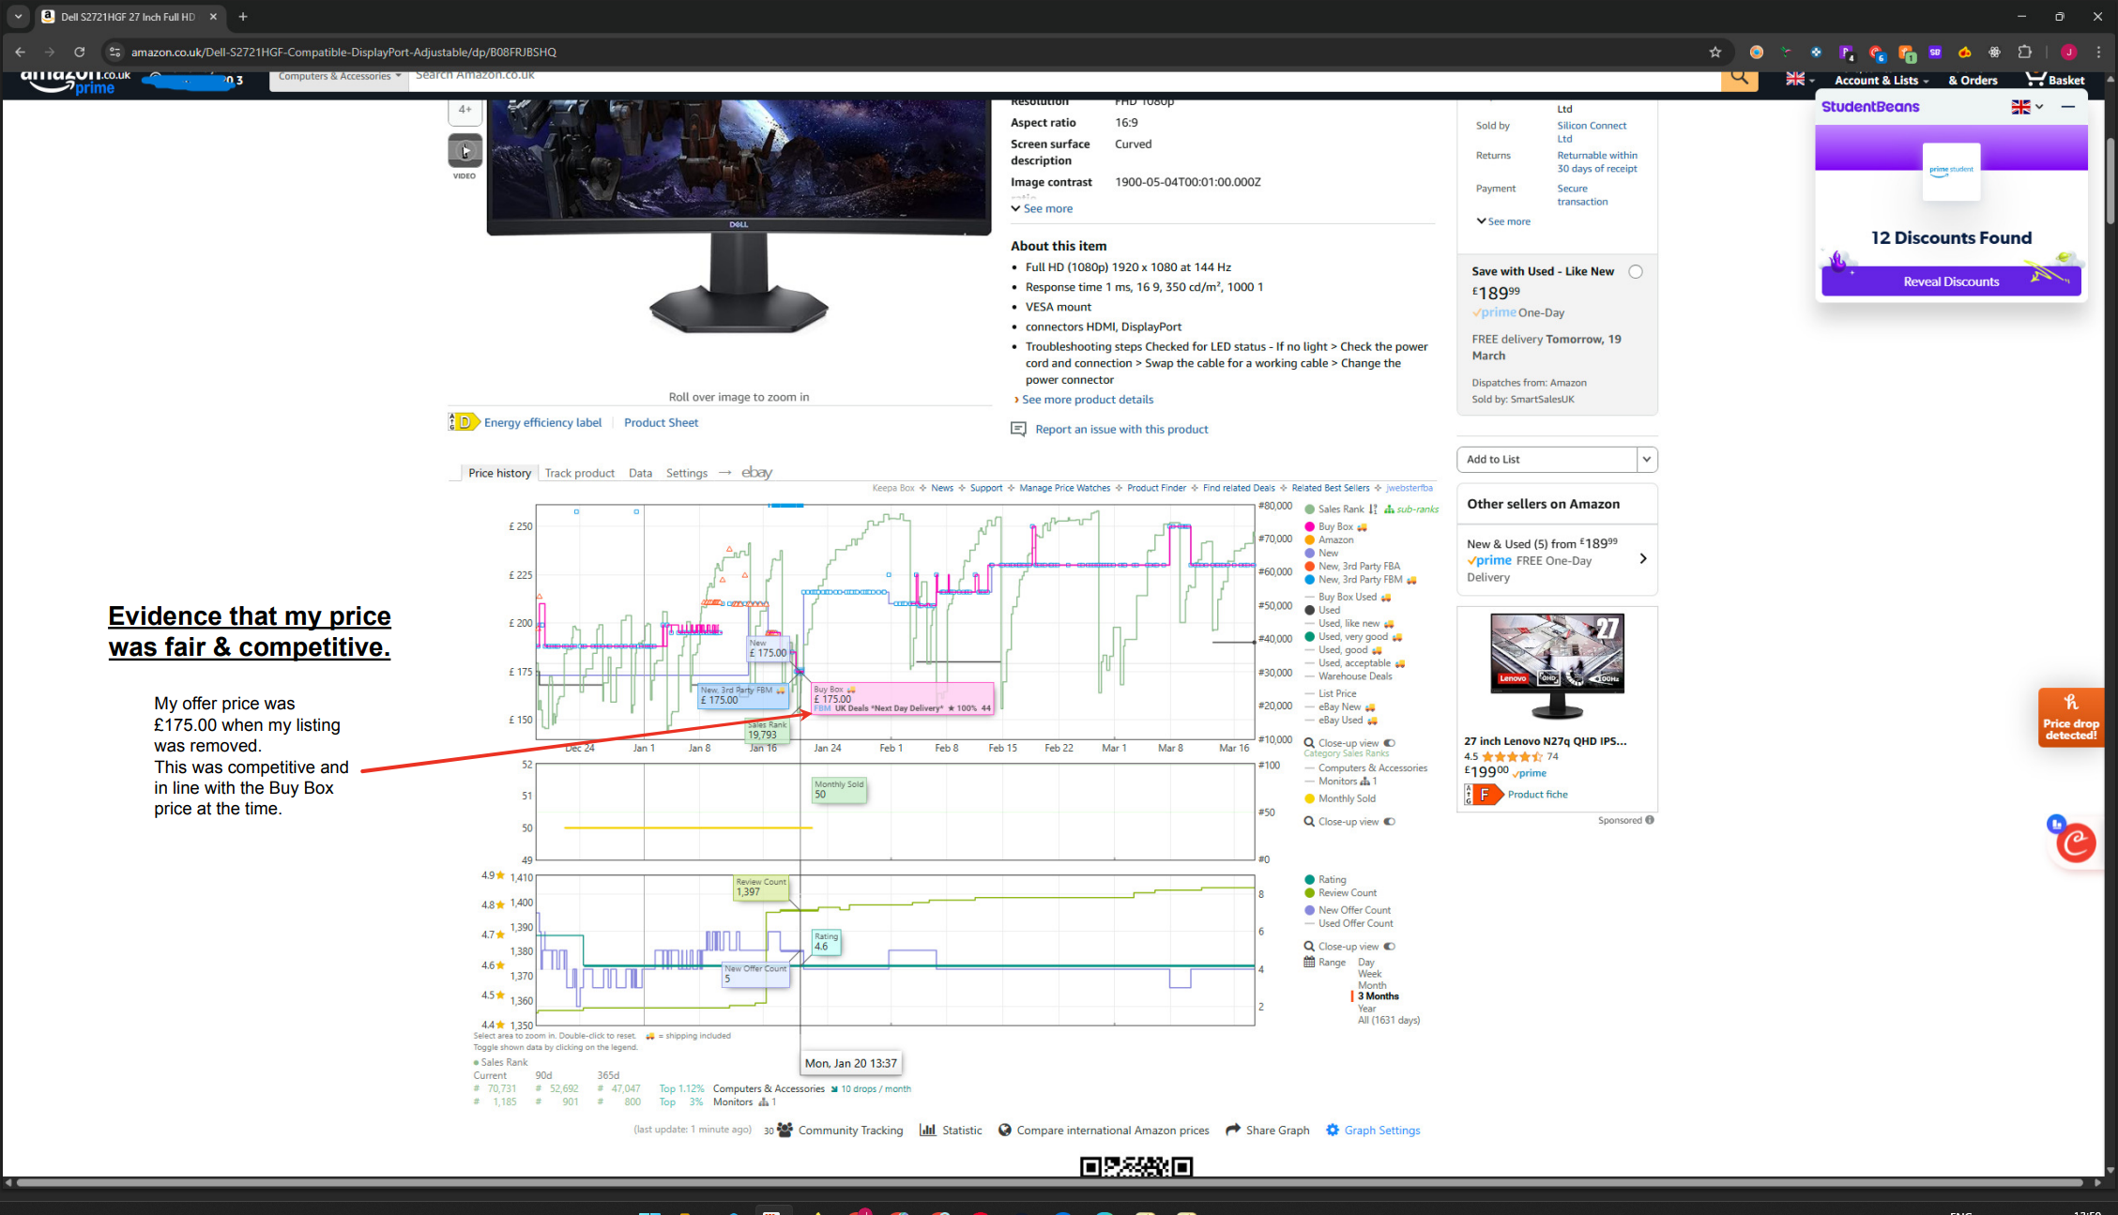Open the purple extension icon with badge 4
The width and height of the screenshot is (2118, 1215).
click(x=1846, y=53)
